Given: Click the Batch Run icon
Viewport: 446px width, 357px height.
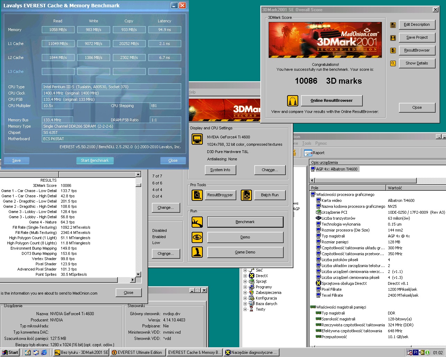Looking at the screenshot, I should [x=246, y=195].
